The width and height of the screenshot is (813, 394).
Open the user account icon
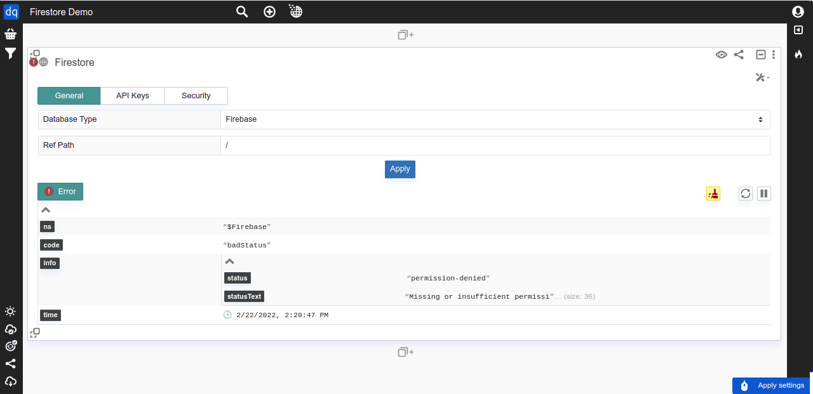coord(798,11)
